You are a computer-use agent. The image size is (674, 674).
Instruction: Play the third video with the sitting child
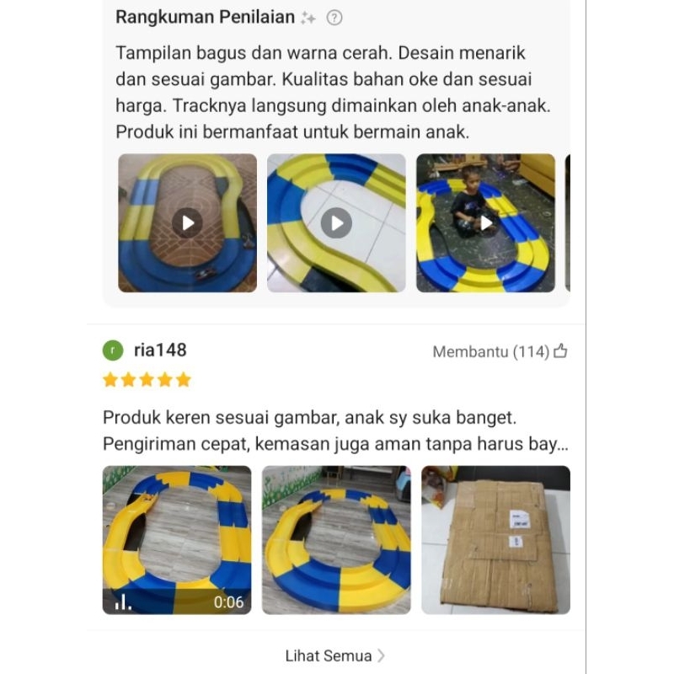(x=486, y=223)
